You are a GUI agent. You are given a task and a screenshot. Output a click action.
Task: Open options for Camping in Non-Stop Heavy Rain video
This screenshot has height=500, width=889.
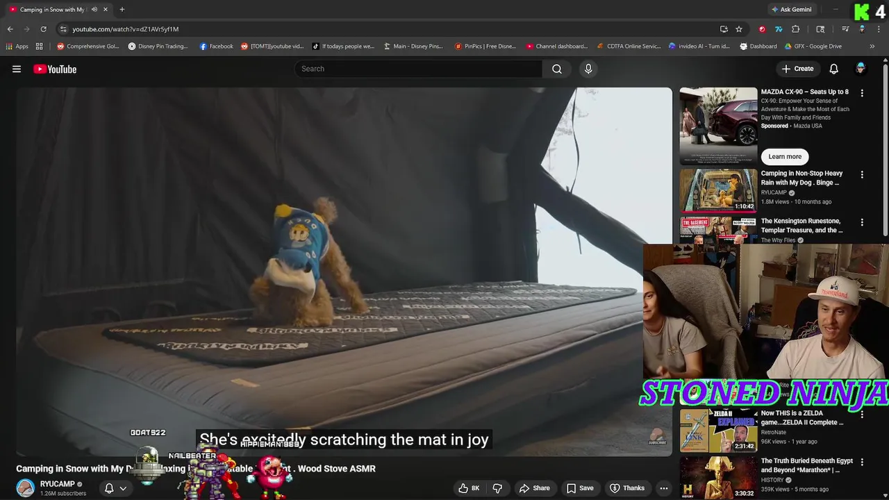[862, 175]
